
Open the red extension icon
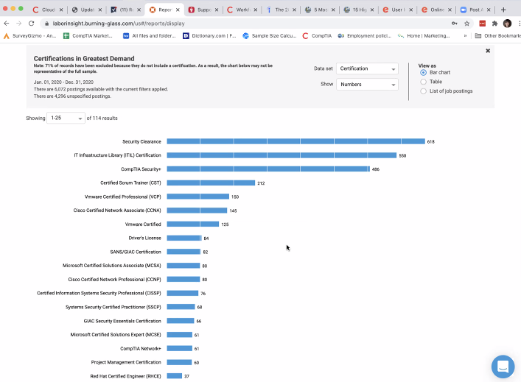(x=482, y=24)
